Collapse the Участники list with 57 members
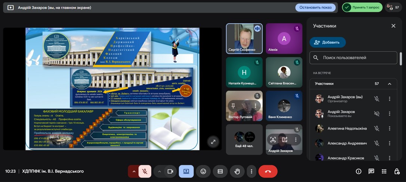 click(389, 84)
